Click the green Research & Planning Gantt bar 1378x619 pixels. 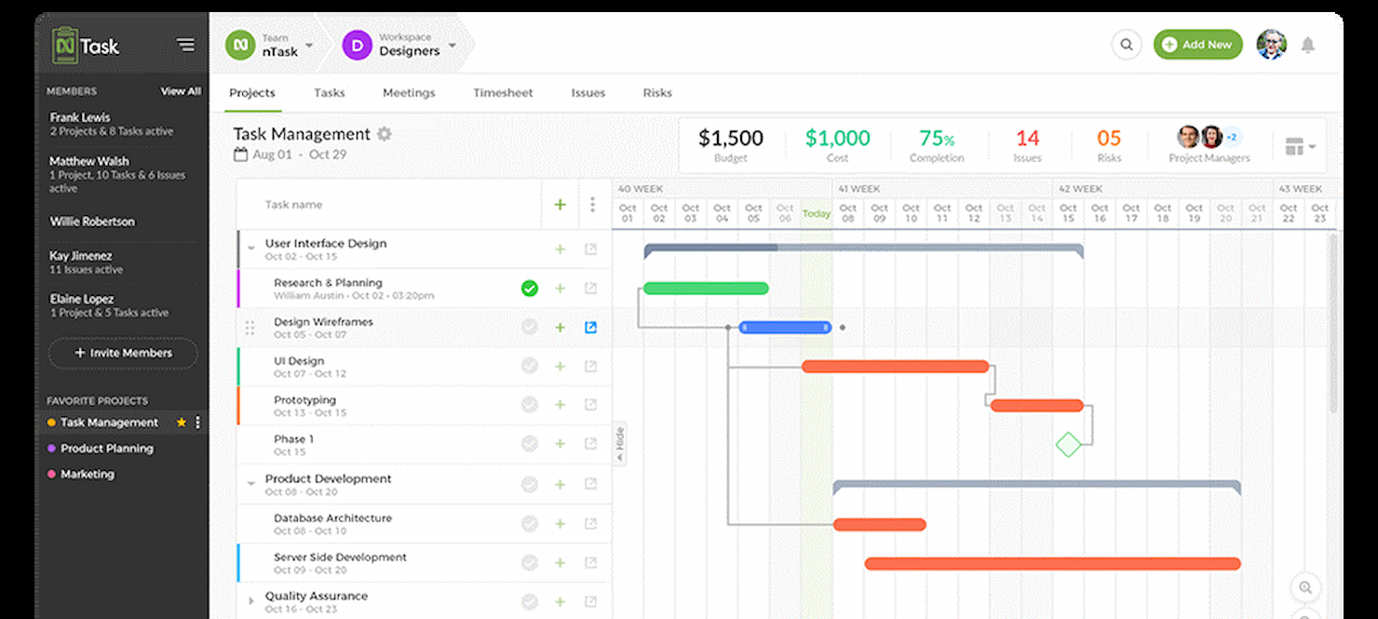click(707, 289)
